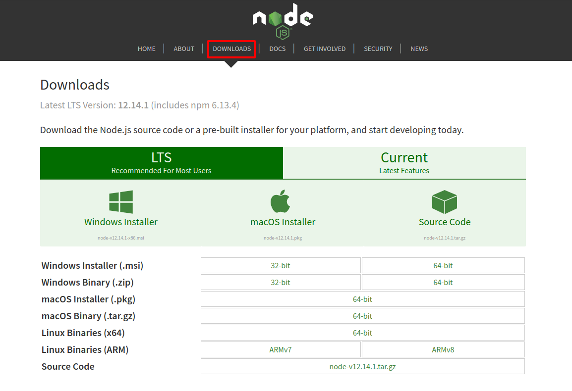This screenshot has height=391, width=572.
Task: Open the NEWS section
Action: pos(419,49)
